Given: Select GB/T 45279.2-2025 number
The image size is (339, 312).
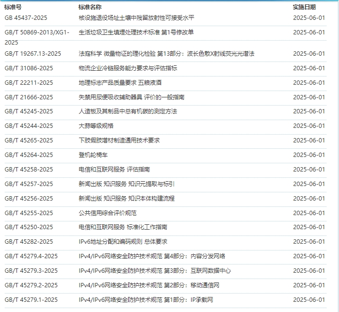Looking at the screenshot, I should 31,285.
